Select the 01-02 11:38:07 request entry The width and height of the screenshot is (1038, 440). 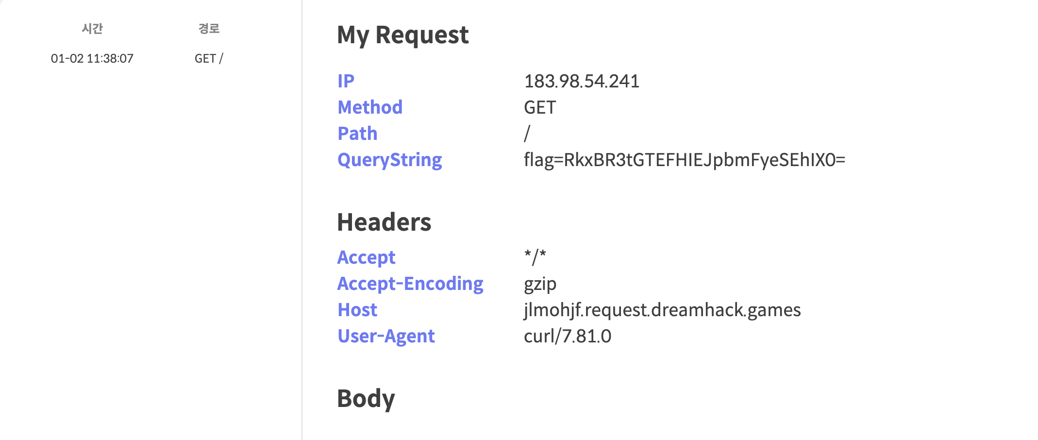[92, 59]
